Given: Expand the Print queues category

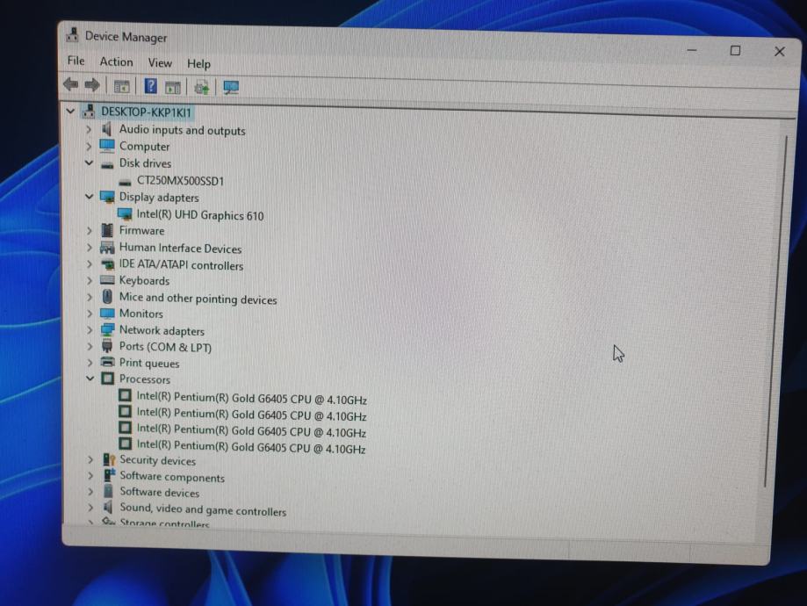Looking at the screenshot, I should coord(90,363).
